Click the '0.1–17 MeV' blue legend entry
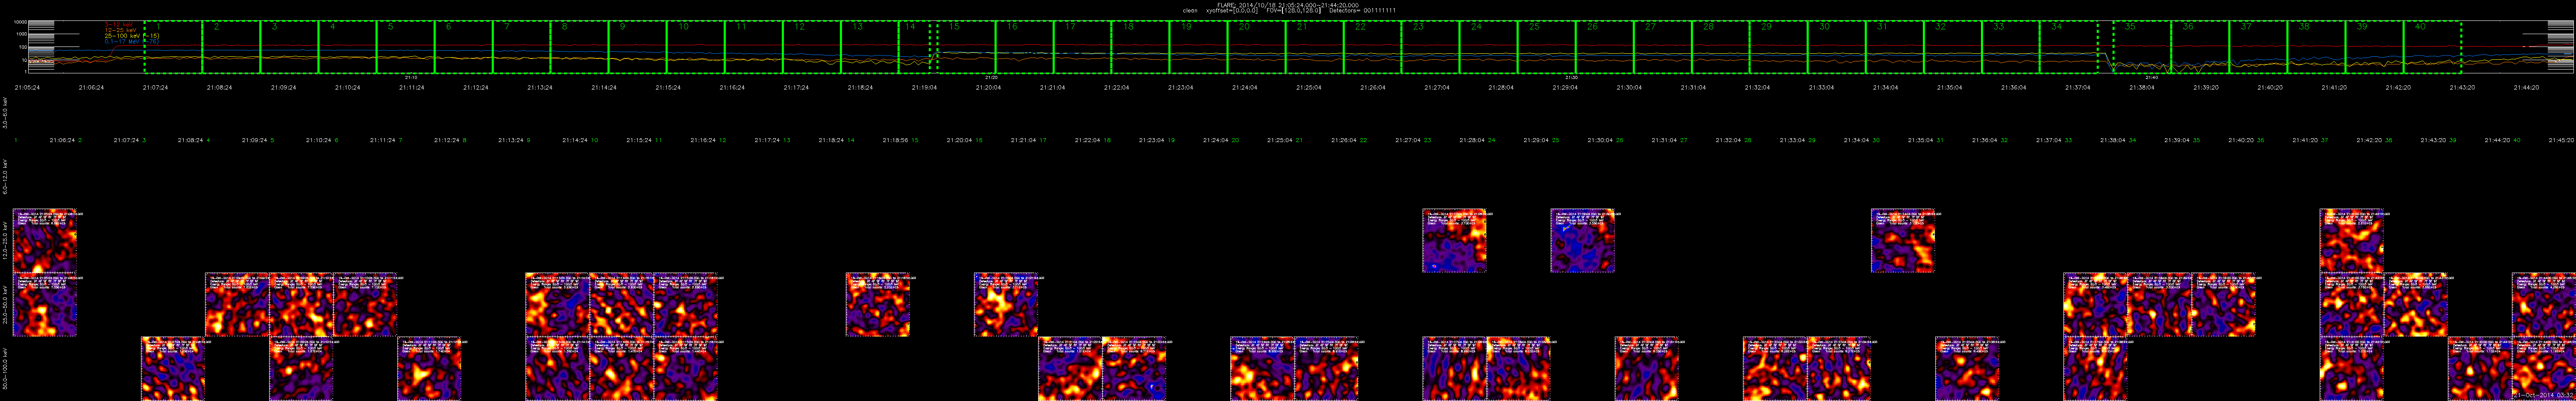This screenshot has height=401, width=2576. click(132, 42)
